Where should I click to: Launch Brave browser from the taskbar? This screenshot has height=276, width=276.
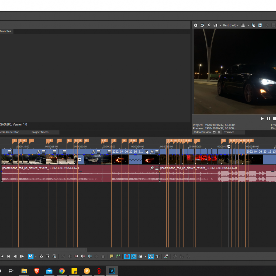37,271
